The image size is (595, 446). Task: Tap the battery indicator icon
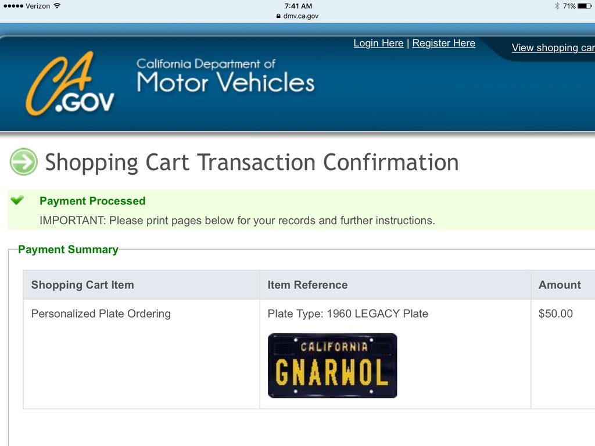point(585,6)
